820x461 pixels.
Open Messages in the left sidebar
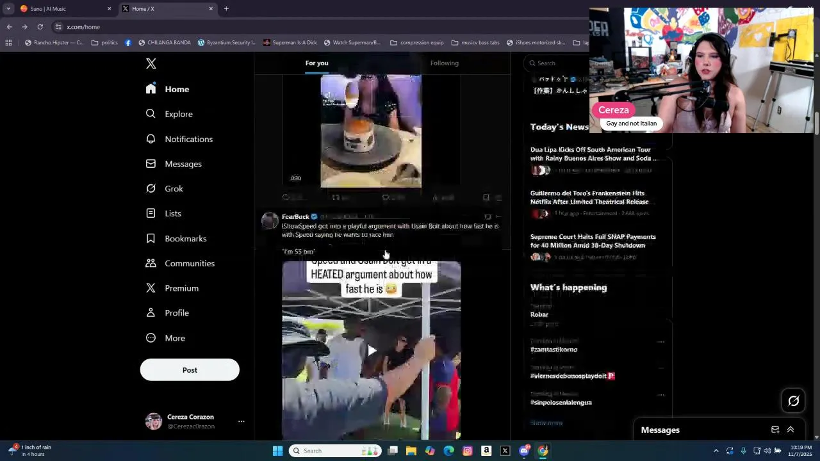coord(174,164)
